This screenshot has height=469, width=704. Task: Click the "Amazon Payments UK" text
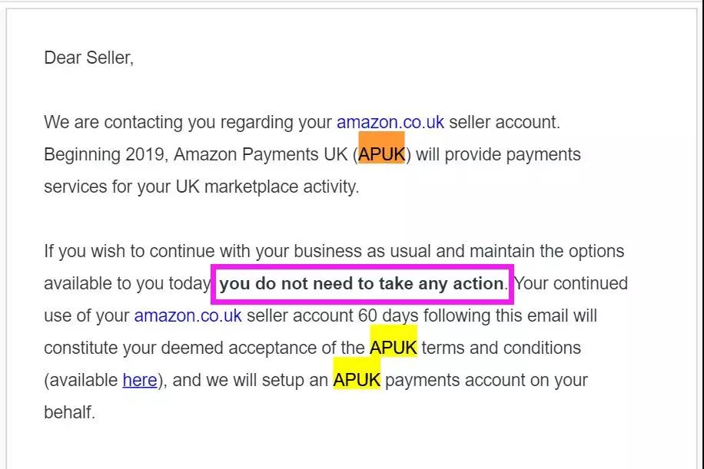[x=261, y=155]
